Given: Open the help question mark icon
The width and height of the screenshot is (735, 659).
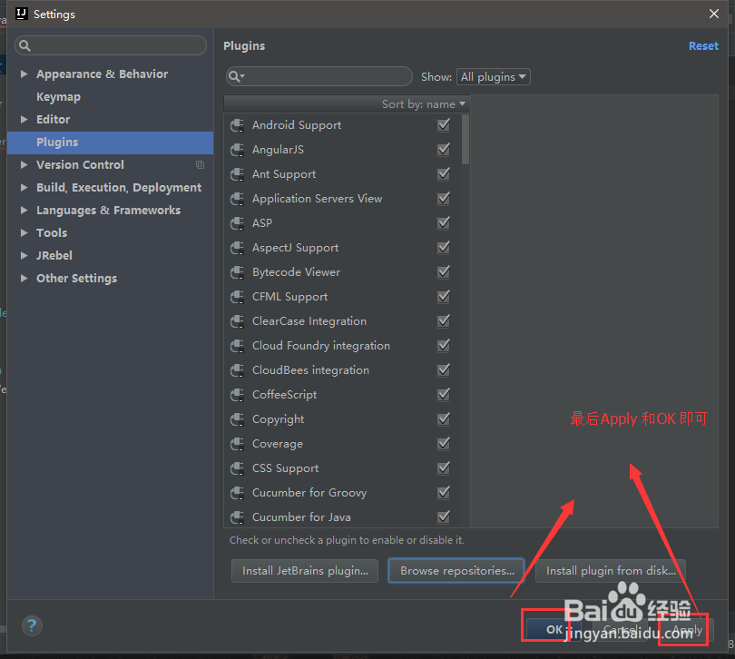Looking at the screenshot, I should point(32,625).
